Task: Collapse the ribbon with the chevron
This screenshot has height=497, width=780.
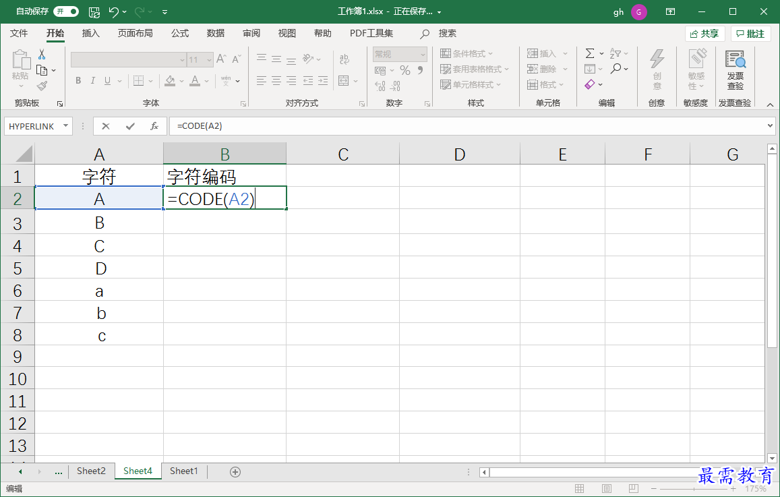Action: [770, 105]
